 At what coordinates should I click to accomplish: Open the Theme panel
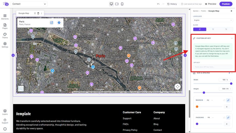[x=5, y=36]
